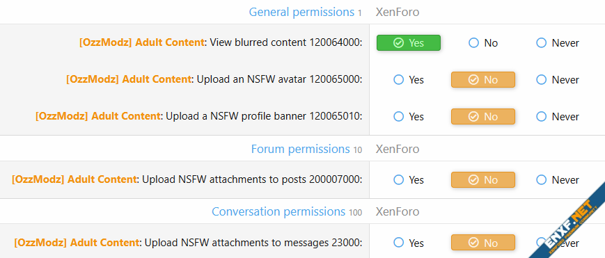
Task: Open the General permissions heading link
Action: pyautogui.click(x=301, y=12)
